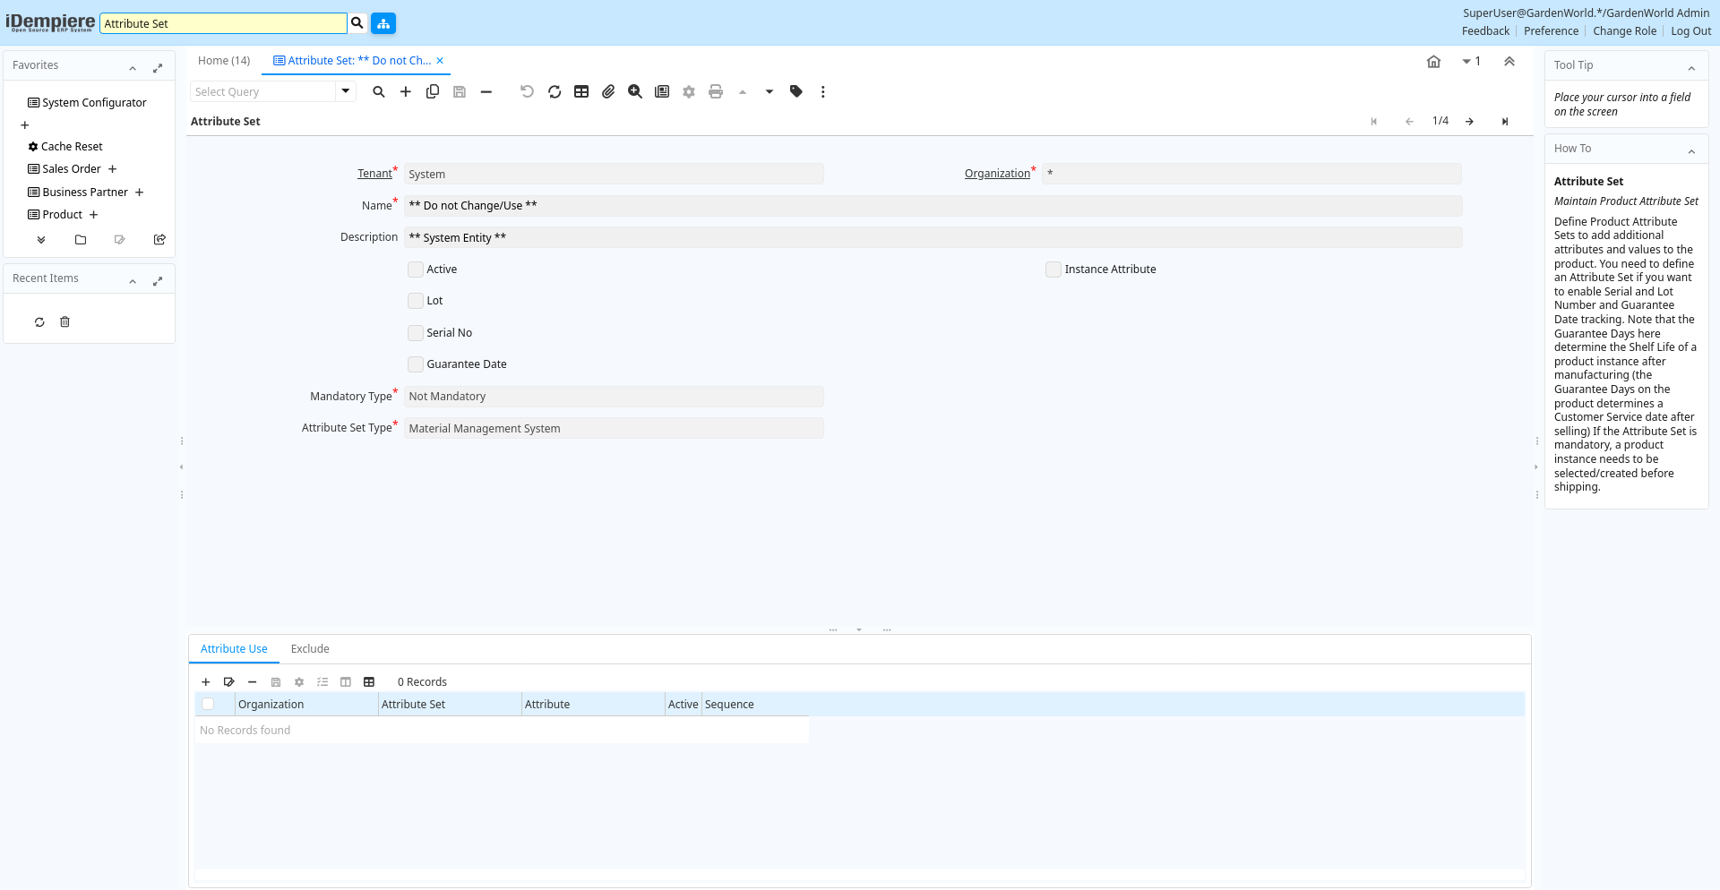Collapse the Favorites panel
The image size is (1720, 890).
(x=133, y=68)
